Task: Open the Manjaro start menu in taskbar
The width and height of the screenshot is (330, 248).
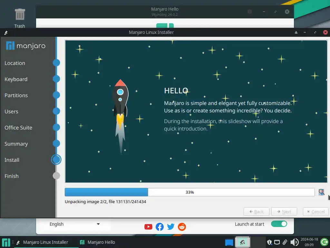Action: pyautogui.click(x=6, y=242)
